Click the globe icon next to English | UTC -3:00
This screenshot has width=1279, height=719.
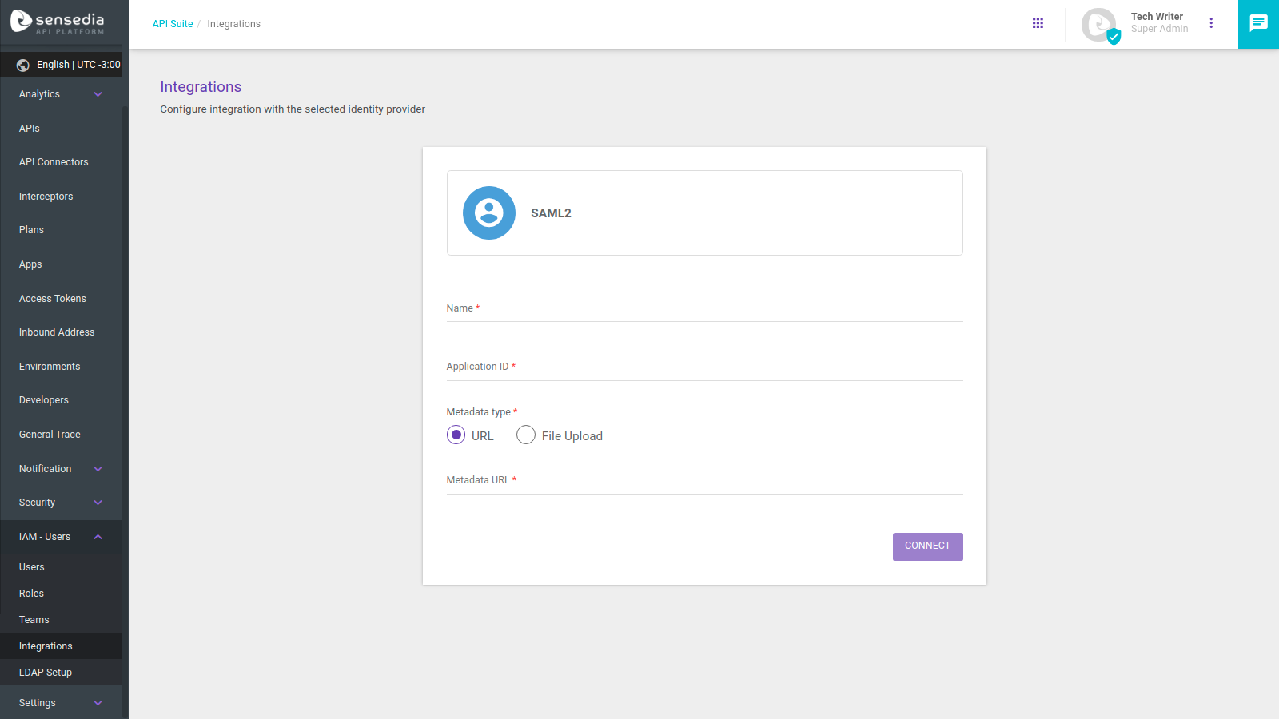click(x=22, y=65)
